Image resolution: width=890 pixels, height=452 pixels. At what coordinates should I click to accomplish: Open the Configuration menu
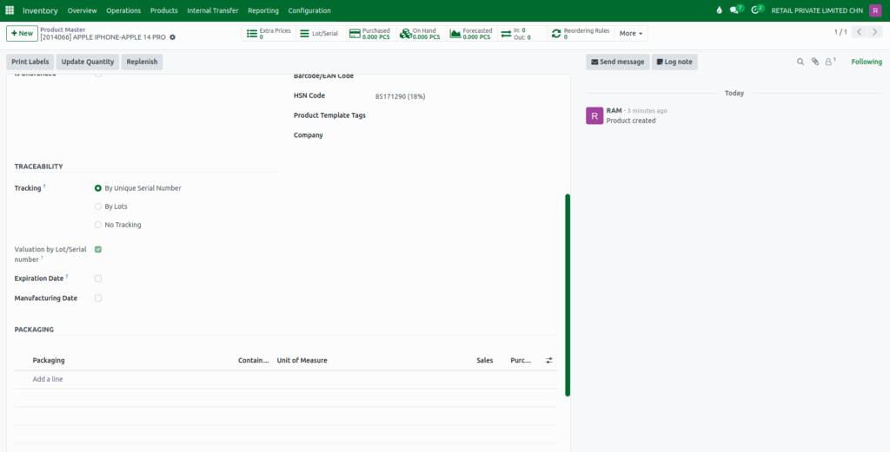(x=309, y=10)
